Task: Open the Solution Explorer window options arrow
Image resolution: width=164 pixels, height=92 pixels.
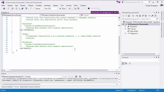Action: point(154,13)
